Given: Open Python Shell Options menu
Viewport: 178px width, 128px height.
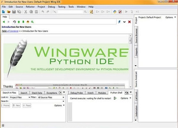Looking at the screenshot, I should [126, 98].
